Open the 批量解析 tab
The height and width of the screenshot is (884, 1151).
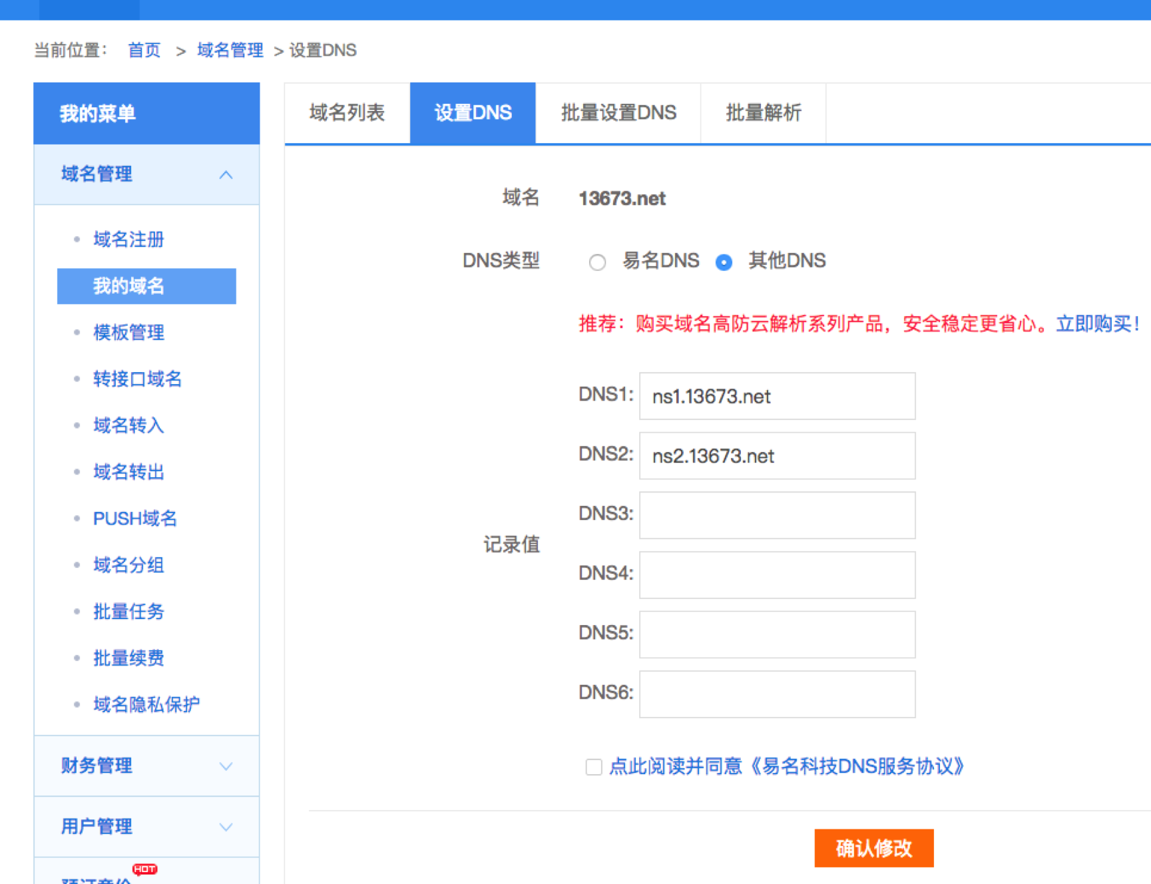coord(763,113)
